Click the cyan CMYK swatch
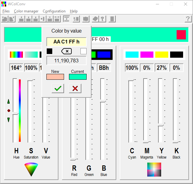 [x=132, y=55]
